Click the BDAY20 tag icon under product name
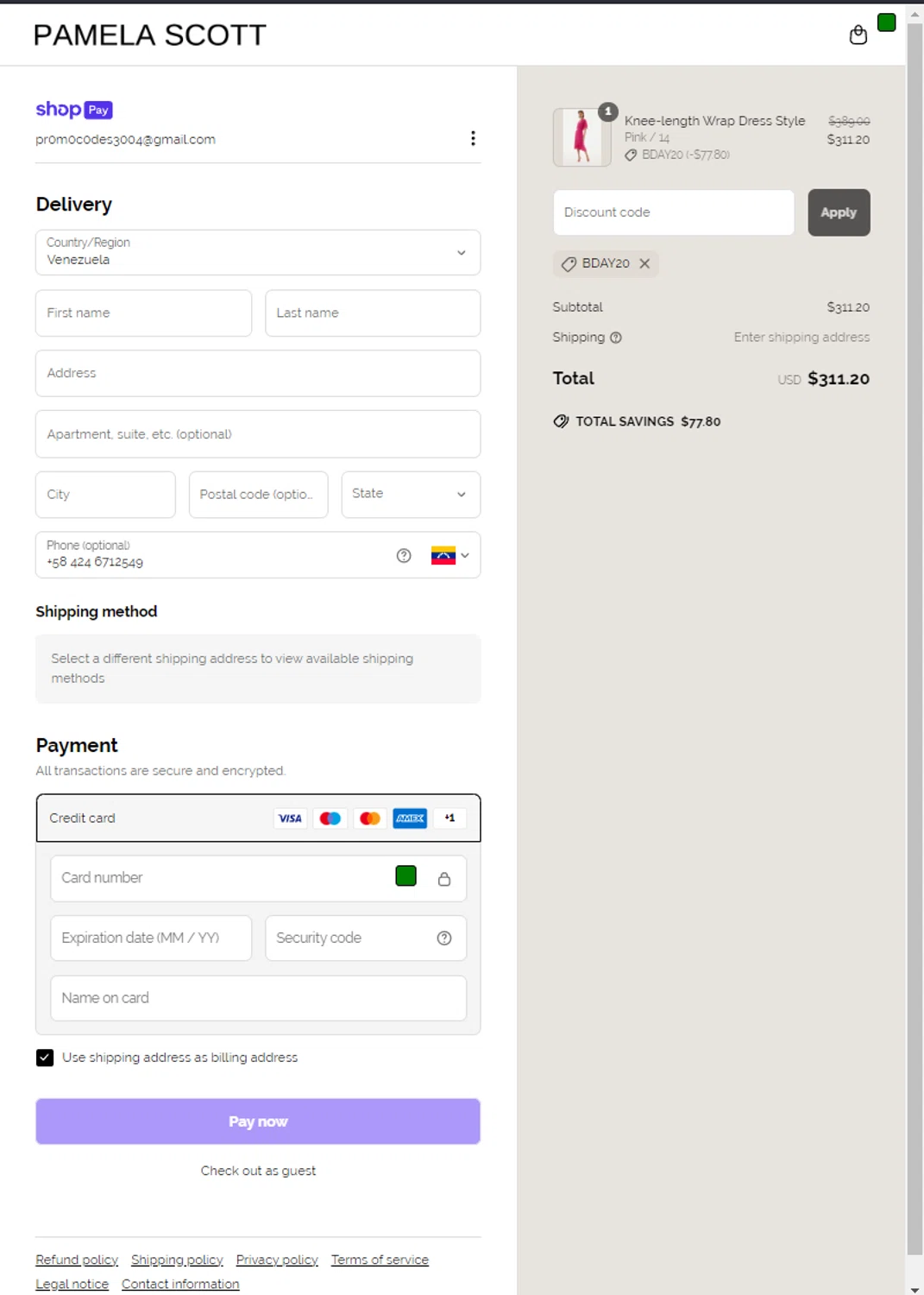The height and width of the screenshot is (1295, 924). tap(631, 155)
